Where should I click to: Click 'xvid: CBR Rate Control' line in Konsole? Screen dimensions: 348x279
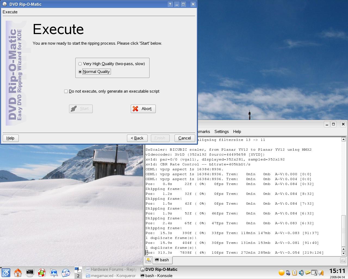click(198, 164)
